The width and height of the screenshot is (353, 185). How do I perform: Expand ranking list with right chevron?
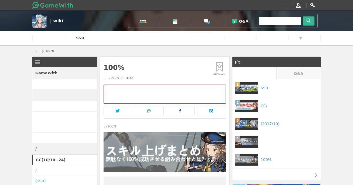click(316, 175)
